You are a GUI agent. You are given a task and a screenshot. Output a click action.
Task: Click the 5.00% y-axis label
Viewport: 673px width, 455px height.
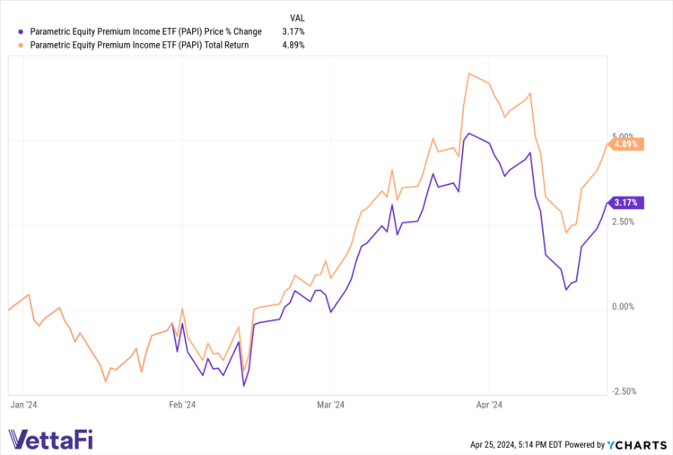(x=624, y=136)
